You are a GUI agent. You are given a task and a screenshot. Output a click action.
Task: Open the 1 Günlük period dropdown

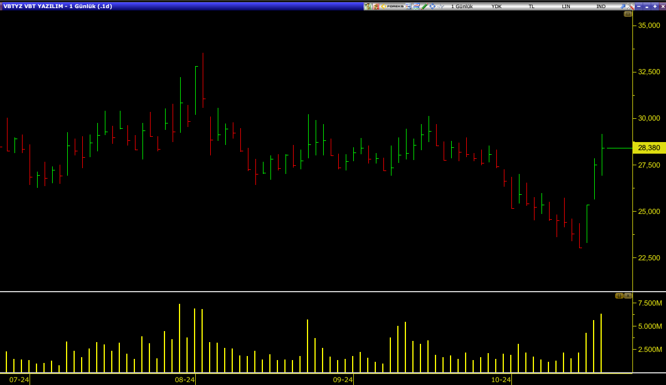tap(462, 6)
